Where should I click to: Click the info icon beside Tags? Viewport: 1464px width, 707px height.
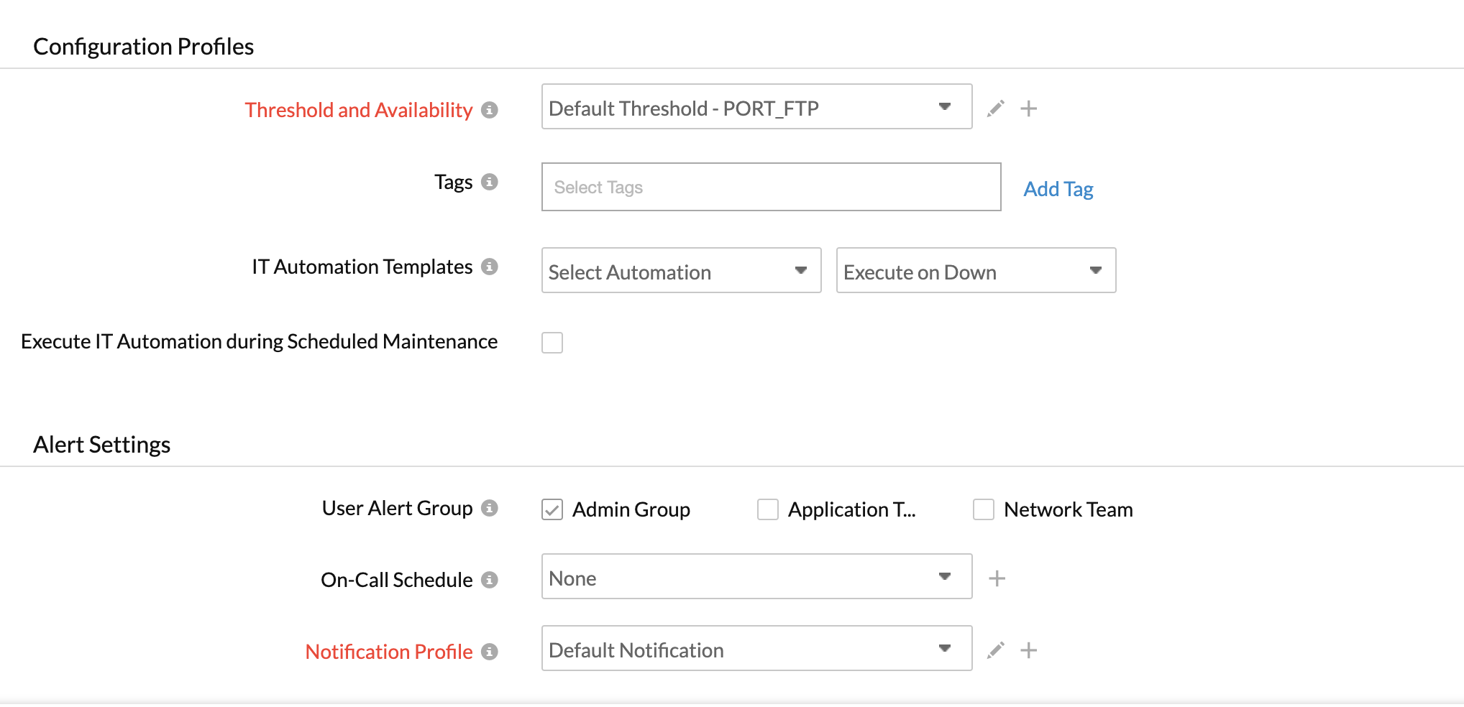[x=490, y=182]
